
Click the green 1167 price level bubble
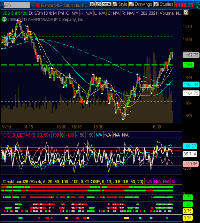tap(188, 65)
